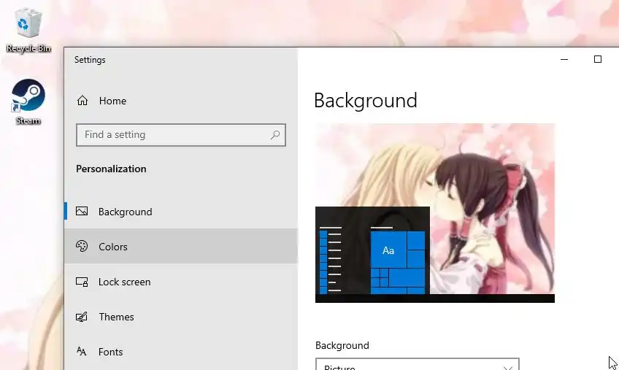Click the Themes brush icon

[x=82, y=317]
